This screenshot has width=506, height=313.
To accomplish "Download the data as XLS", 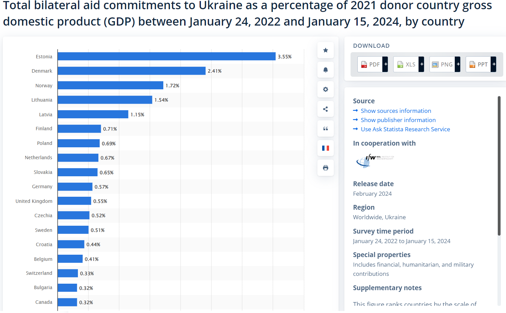I will [406, 64].
